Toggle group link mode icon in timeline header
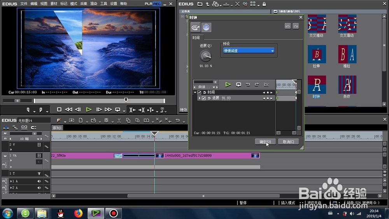Image resolution: width=389 pixels, height=219 pixels. tap(24, 127)
